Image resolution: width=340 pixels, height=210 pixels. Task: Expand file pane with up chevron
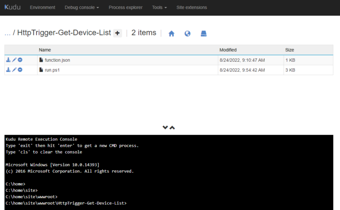pyautogui.click(x=172, y=127)
